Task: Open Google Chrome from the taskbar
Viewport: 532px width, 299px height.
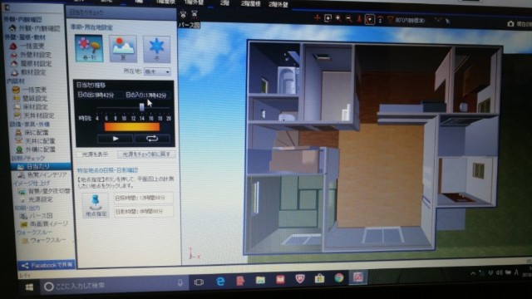Action: click(x=338, y=278)
